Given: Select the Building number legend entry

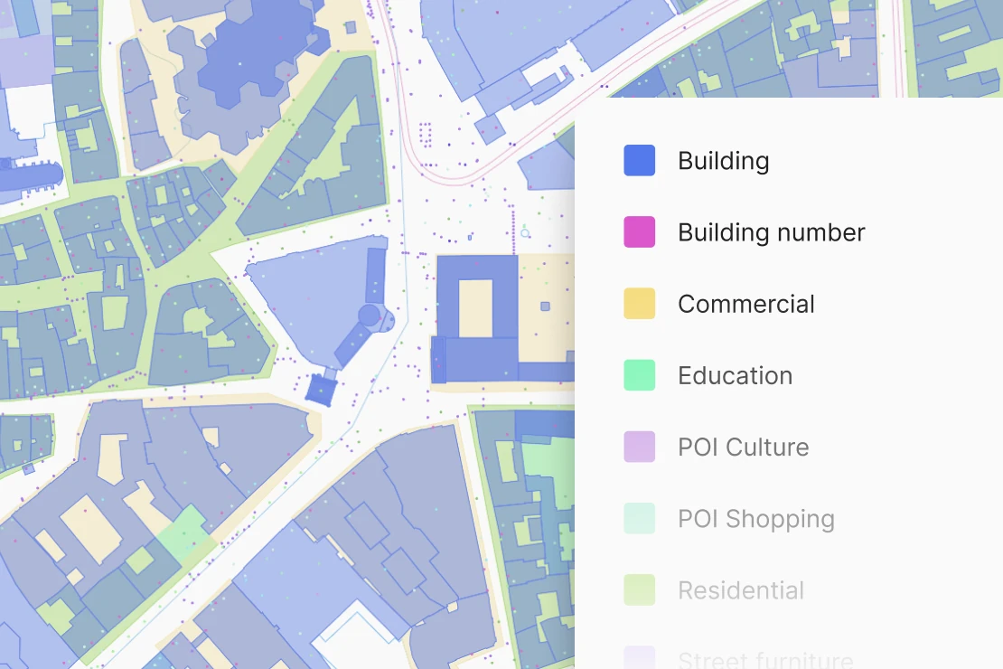Looking at the screenshot, I should click(770, 231).
